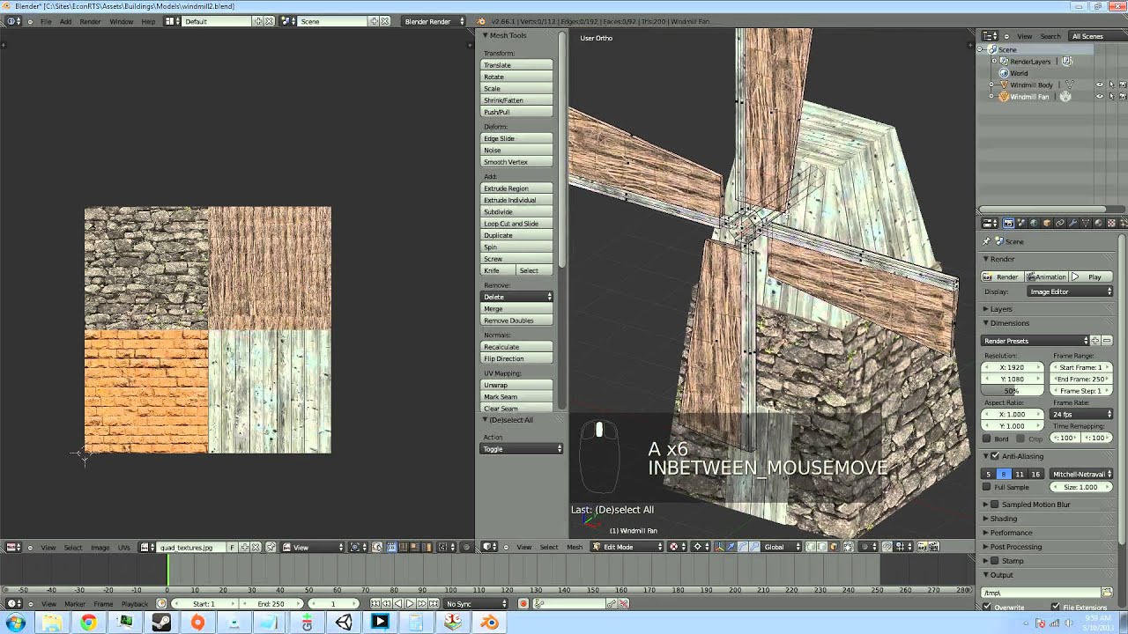
Task: Open the 24 fps frame rate dropdown
Action: pyautogui.click(x=1082, y=414)
